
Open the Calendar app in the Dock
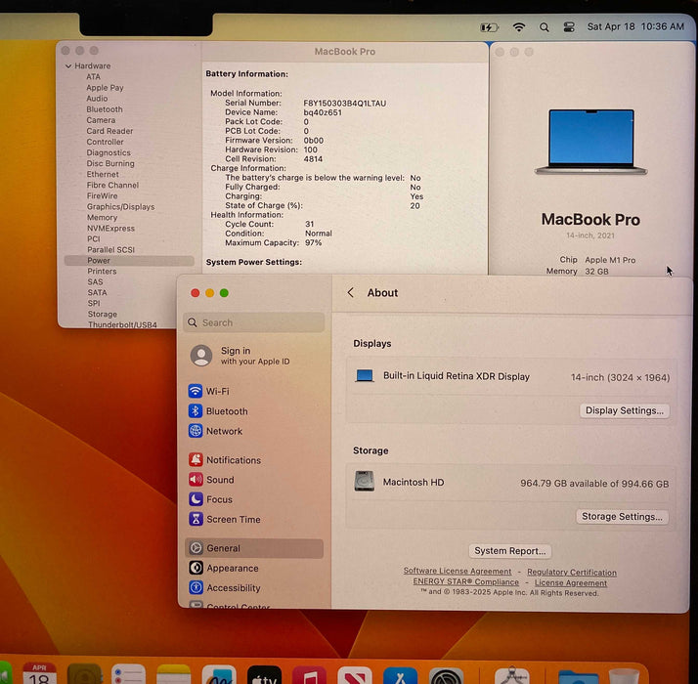39,674
